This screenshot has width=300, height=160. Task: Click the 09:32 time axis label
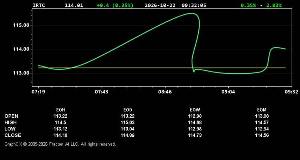point(292,92)
